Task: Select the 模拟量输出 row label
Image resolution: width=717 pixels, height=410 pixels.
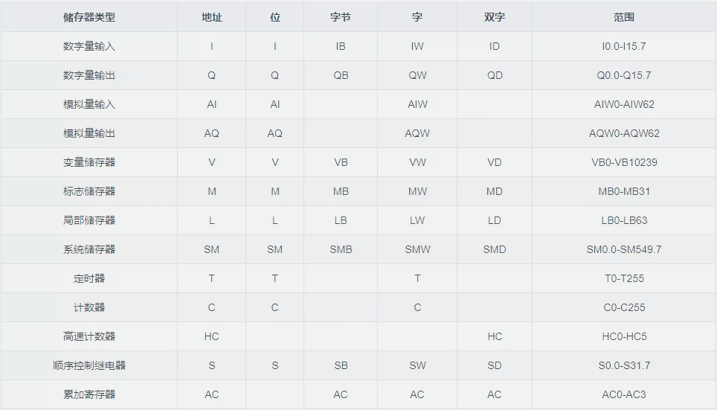Action: pyautogui.click(x=89, y=133)
